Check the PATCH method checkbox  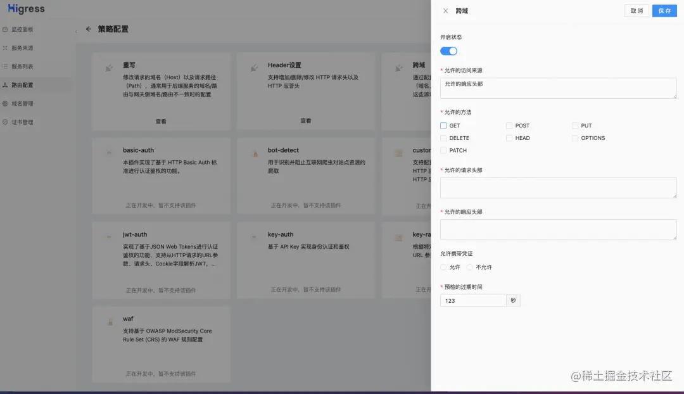tap(443, 150)
